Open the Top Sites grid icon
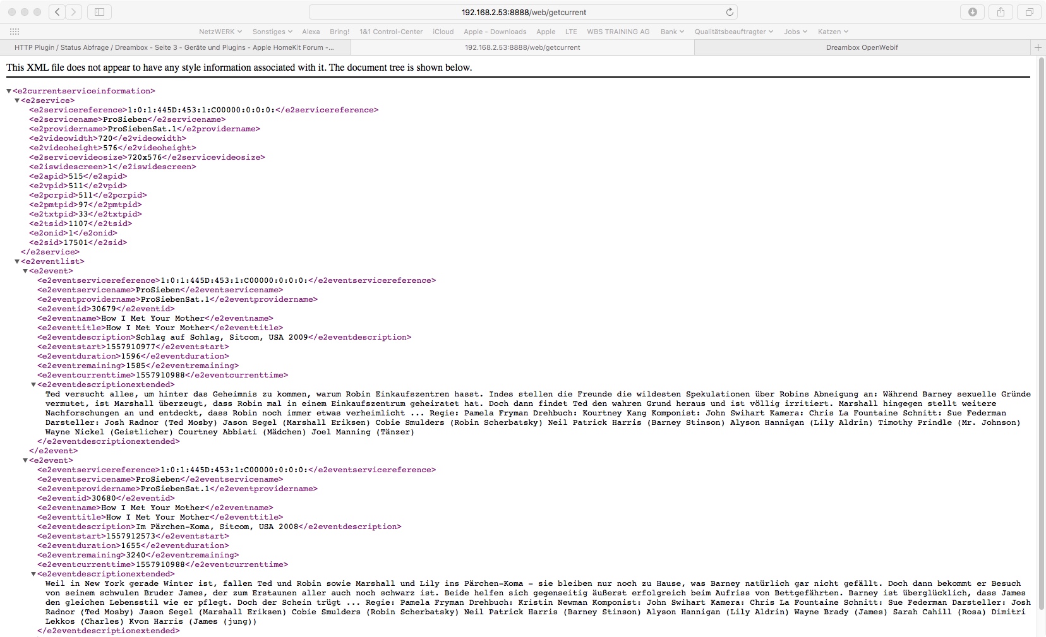The height and width of the screenshot is (637, 1046). tap(15, 32)
